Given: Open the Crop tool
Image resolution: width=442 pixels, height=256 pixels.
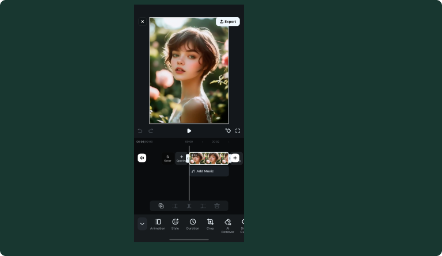Looking at the screenshot, I should pyautogui.click(x=210, y=224).
